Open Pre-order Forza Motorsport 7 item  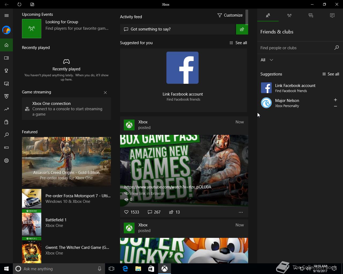[66, 199]
